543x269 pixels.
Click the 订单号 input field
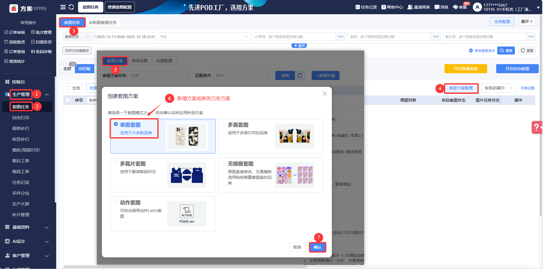point(294,37)
